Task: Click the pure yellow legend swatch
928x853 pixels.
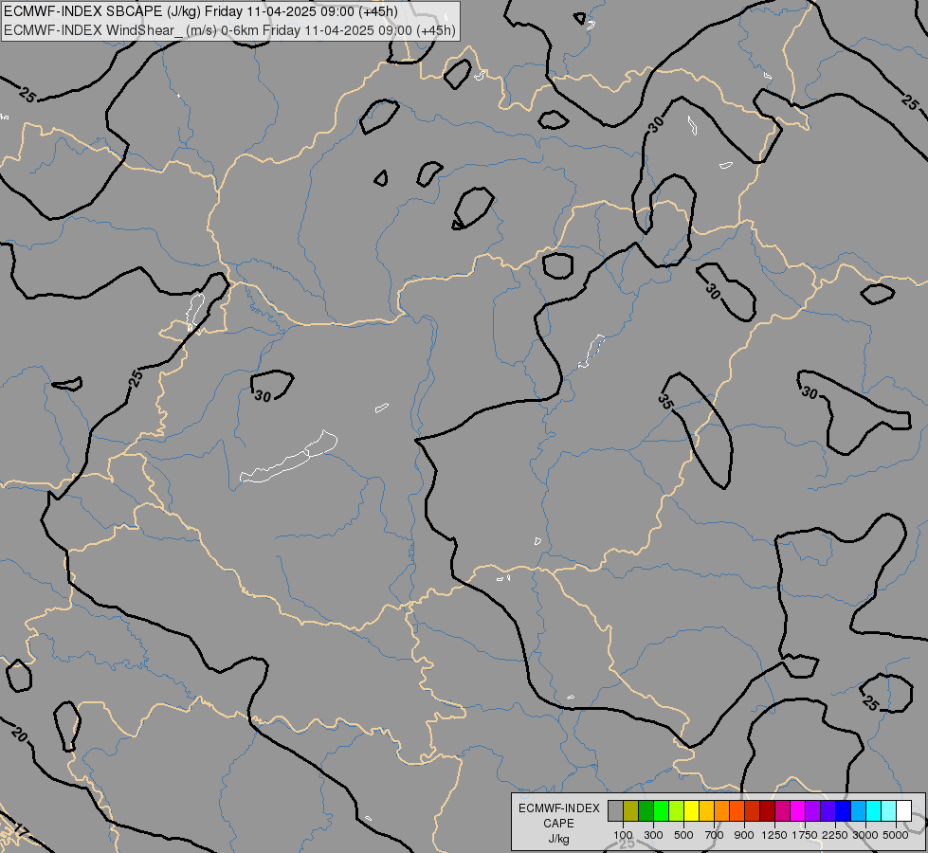Action: pos(692,810)
